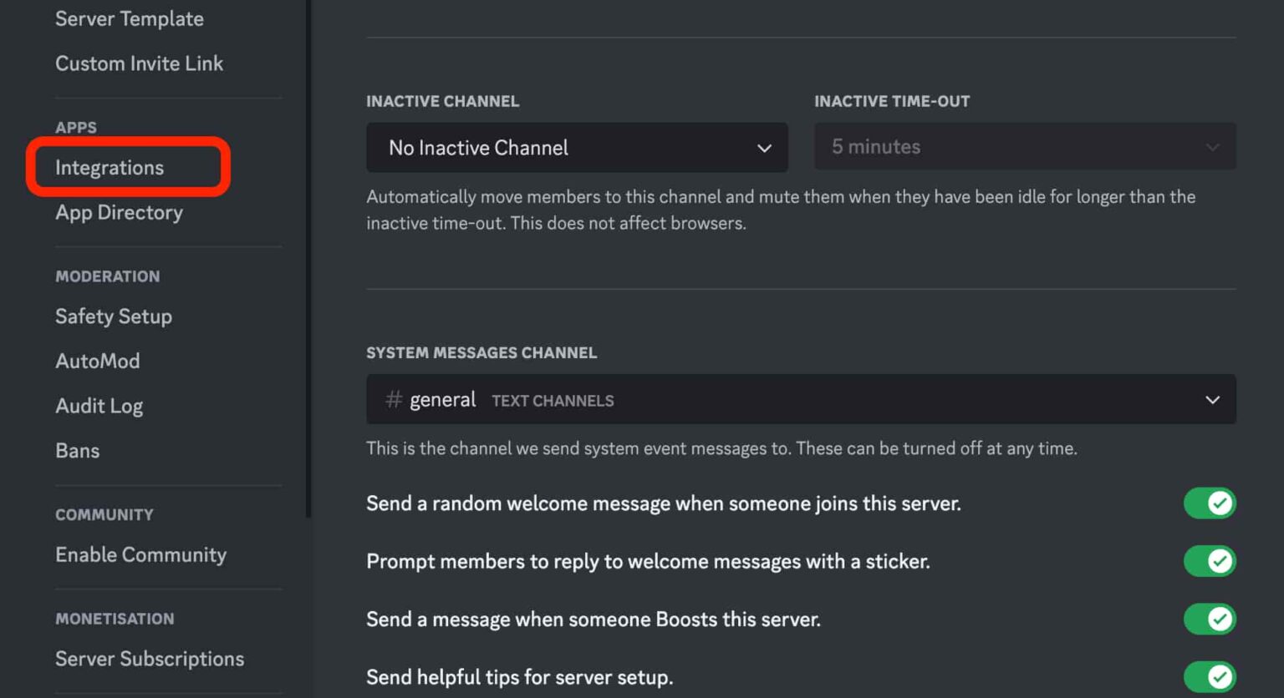The height and width of the screenshot is (698, 1284).
Task: Turn off sticker reply prompts for welcome messages
Action: [x=1210, y=561]
